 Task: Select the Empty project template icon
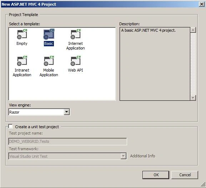[x=22, y=34]
